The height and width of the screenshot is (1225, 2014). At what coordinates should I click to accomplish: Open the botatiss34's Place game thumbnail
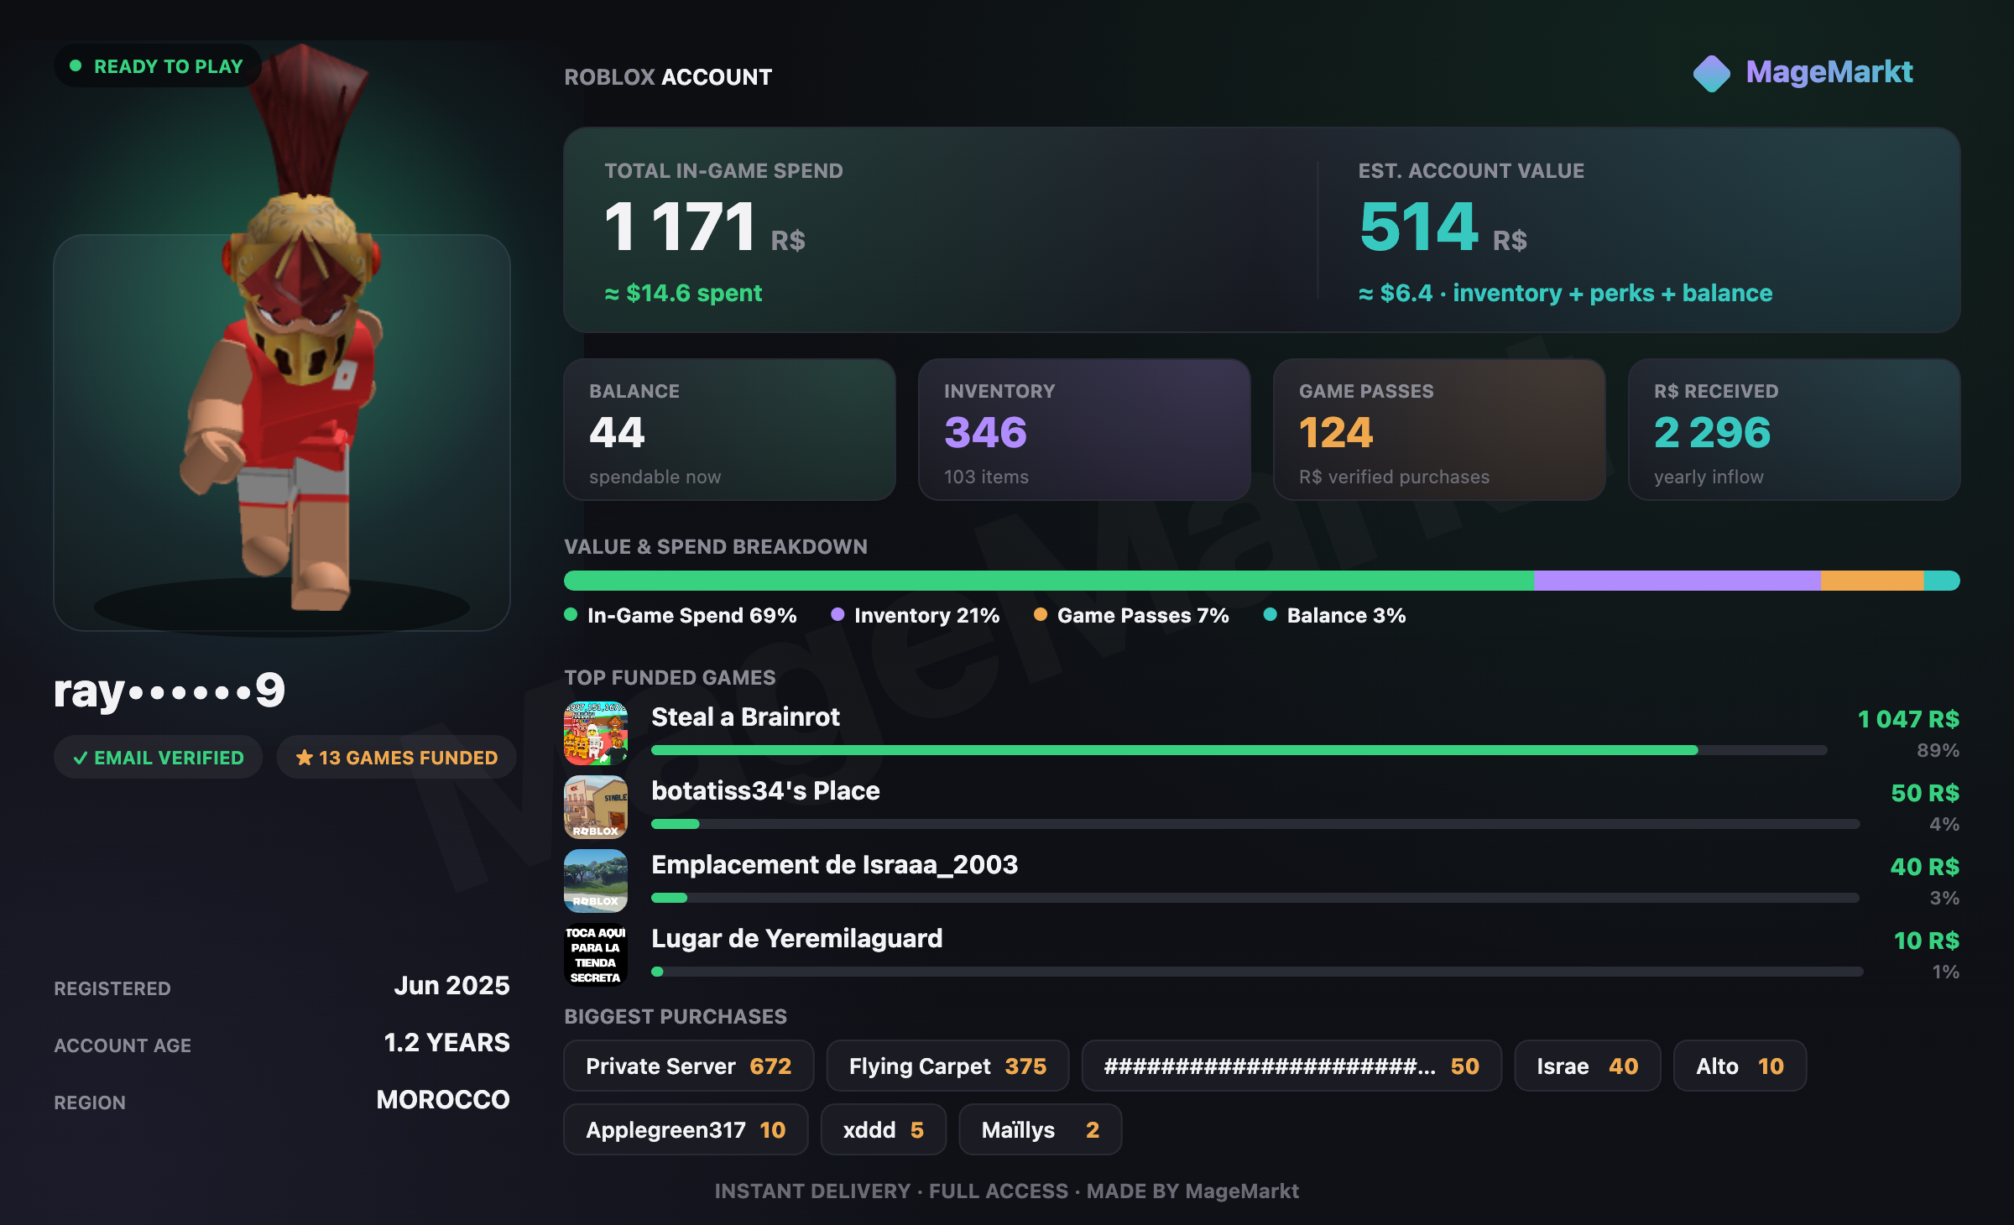click(x=596, y=807)
